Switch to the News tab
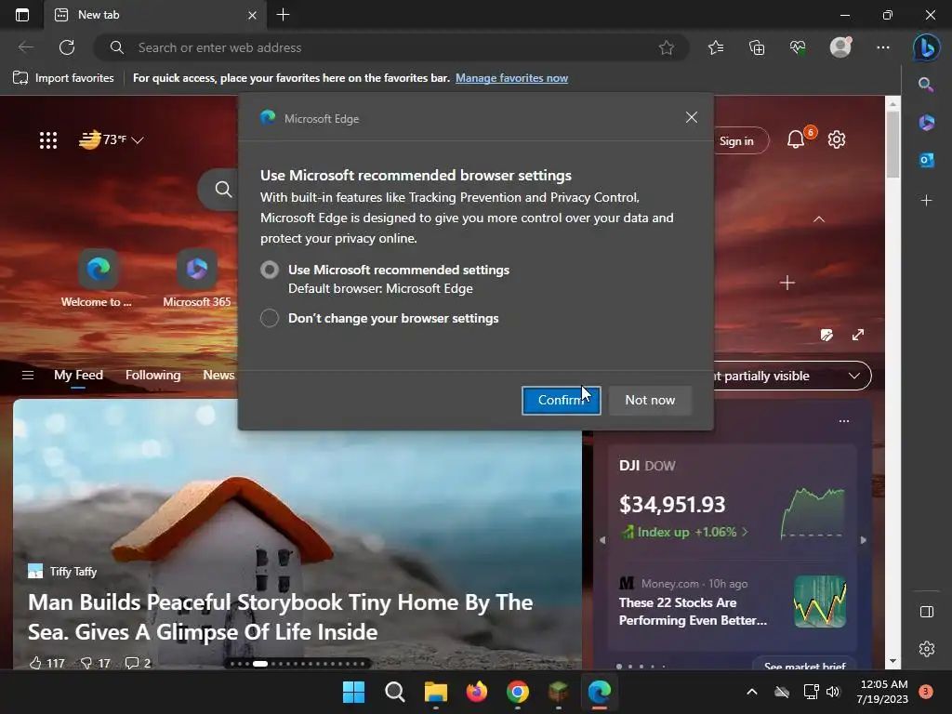Viewport: 952px width, 714px height. click(218, 376)
